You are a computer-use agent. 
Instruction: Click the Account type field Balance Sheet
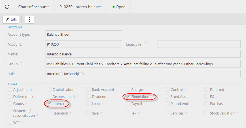pyautogui.click(x=84, y=34)
